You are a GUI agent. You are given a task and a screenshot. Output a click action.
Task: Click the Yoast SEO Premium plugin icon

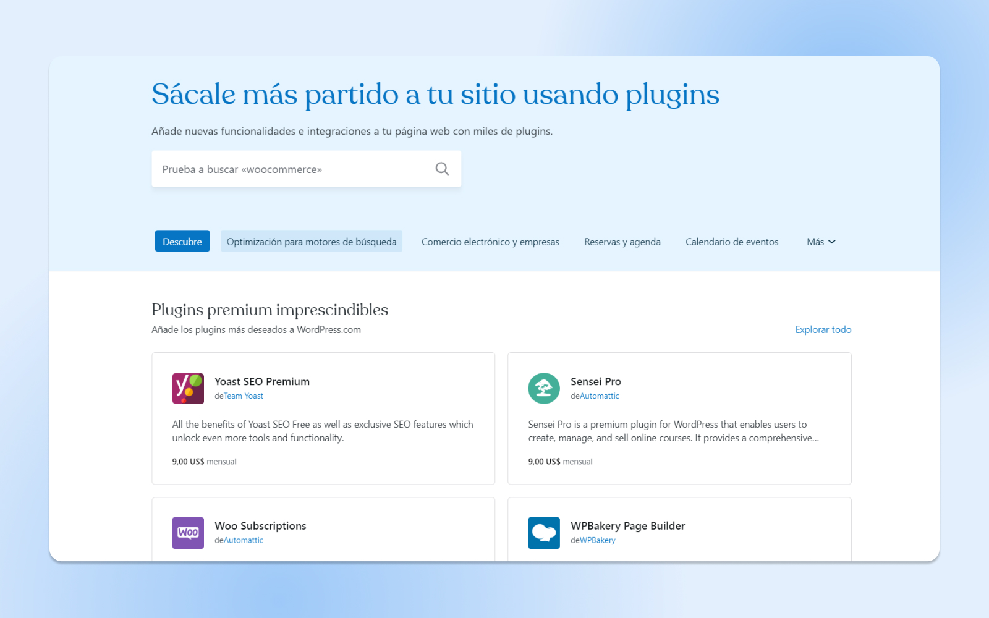(187, 388)
